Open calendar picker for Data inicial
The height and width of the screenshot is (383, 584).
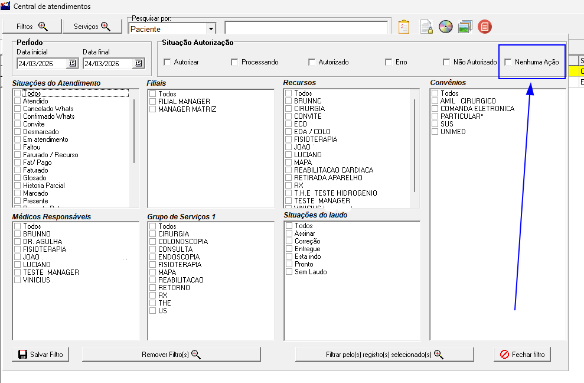pos(72,63)
